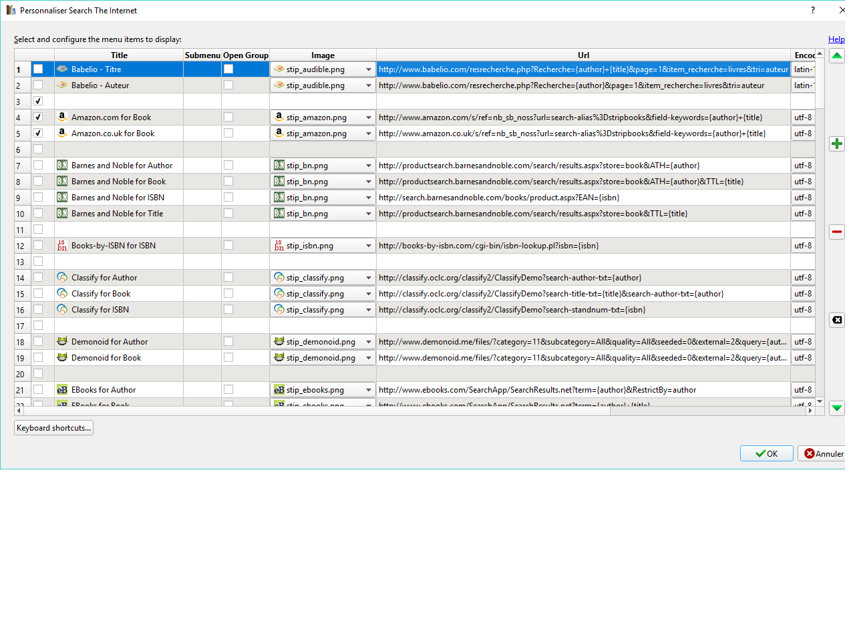Click the icon beside the Babelio - Titre title

click(x=62, y=69)
